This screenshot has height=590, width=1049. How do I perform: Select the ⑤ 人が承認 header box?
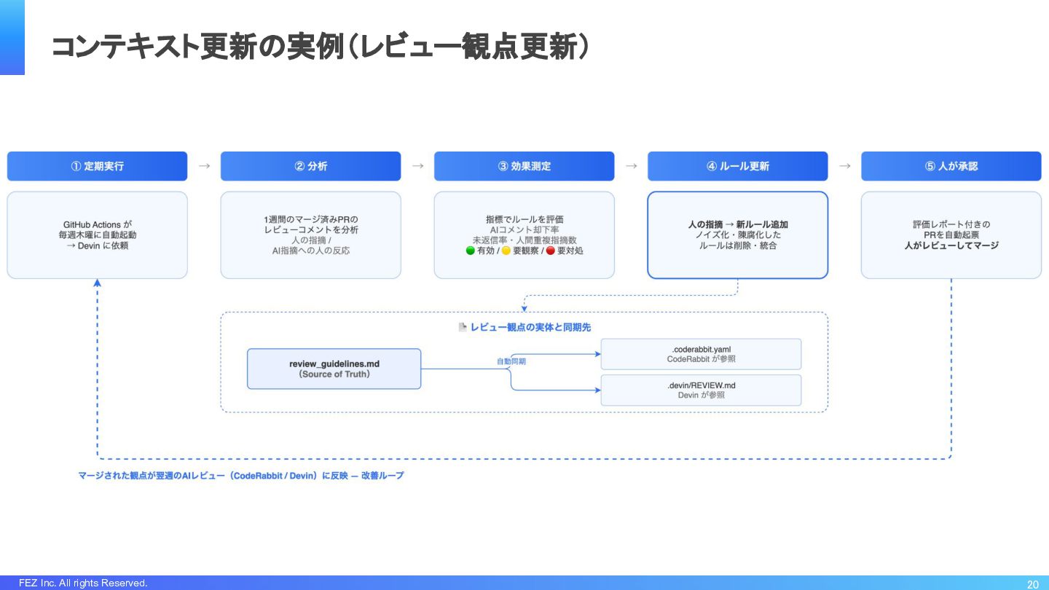pyautogui.click(x=951, y=166)
